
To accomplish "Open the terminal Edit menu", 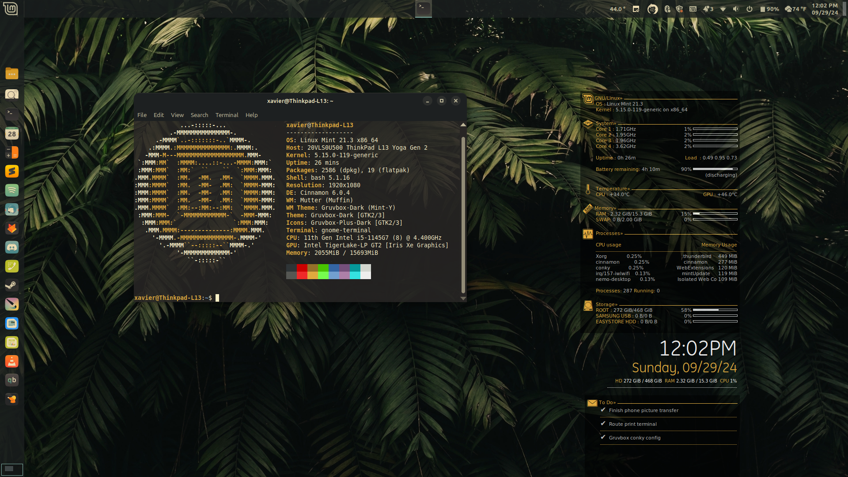I will pyautogui.click(x=159, y=115).
